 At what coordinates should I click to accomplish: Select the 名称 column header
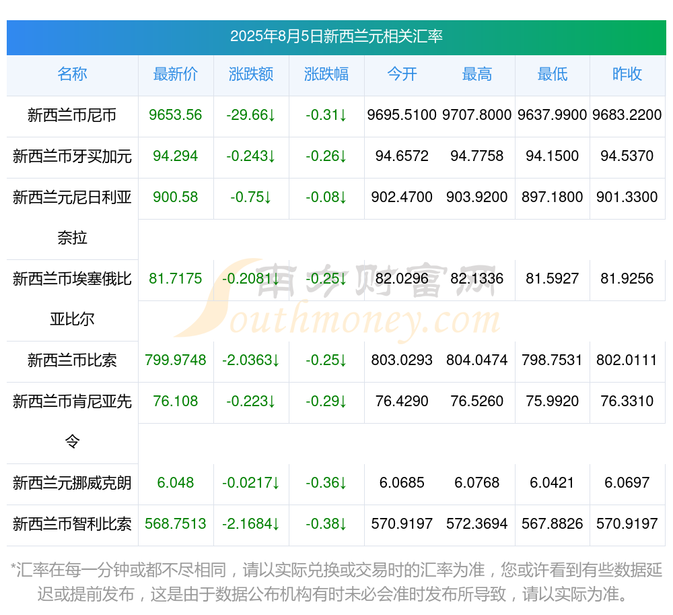(x=72, y=74)
